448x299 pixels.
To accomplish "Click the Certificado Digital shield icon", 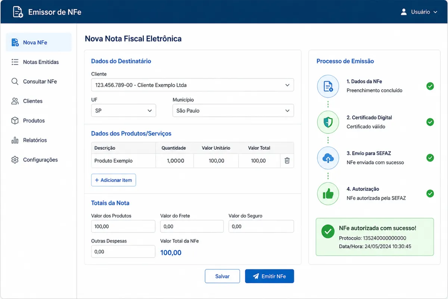I will 328,122.
